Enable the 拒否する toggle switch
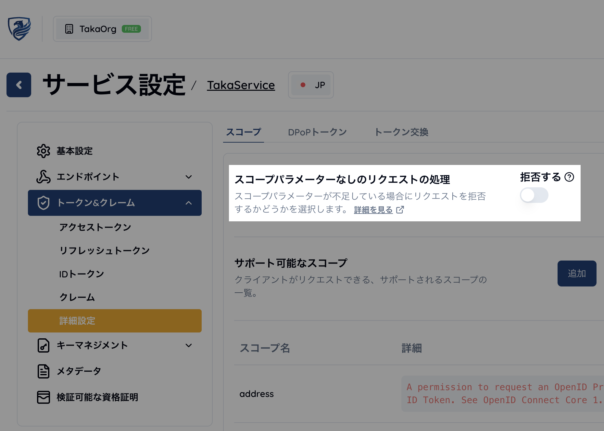Image resolution: width=604 pixels, height=431 pixels. tap(534, 195)
